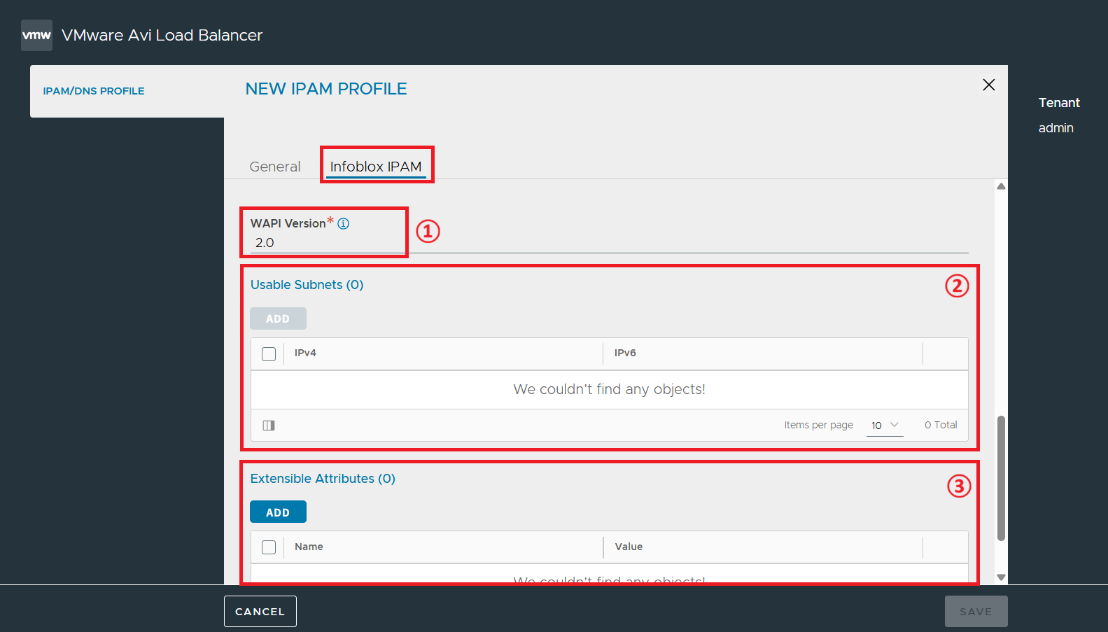Click the scroll up arrow
Image resolution: width=1108 pixels, height=632 pixels.
1001,186
